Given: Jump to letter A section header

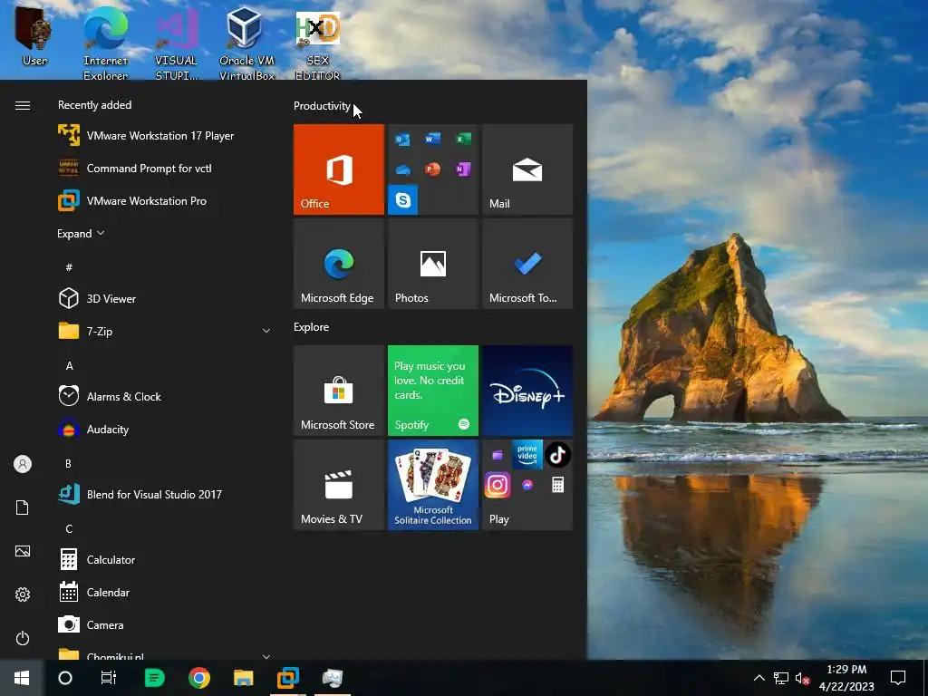Looking at the screenshot, I should coord(69,366).
